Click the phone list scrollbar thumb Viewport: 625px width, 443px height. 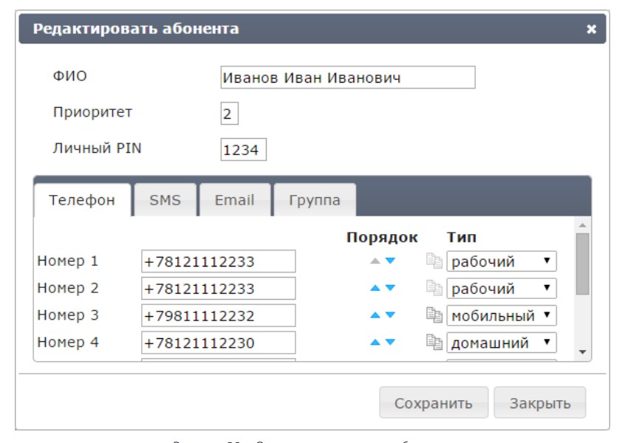[x=582, y=264]
